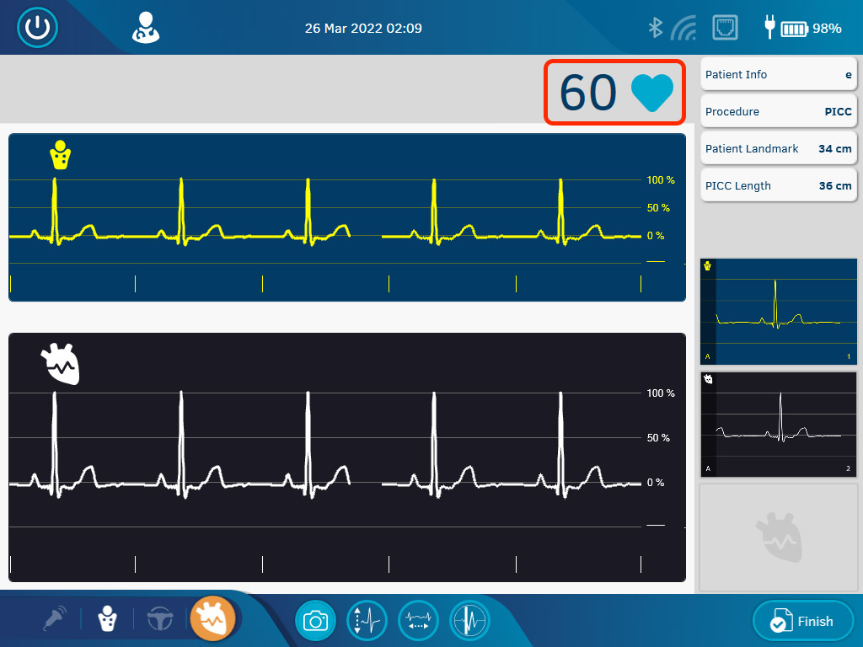Expand the Procedure PICC row
The height and width of the screenshot is (647, 863).
click(778, 111)
